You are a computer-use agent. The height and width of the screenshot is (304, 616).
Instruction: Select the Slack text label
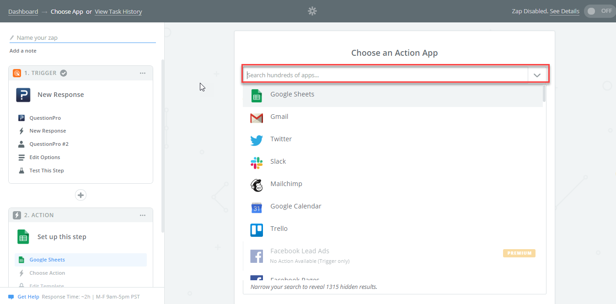[x=278, y=161]
